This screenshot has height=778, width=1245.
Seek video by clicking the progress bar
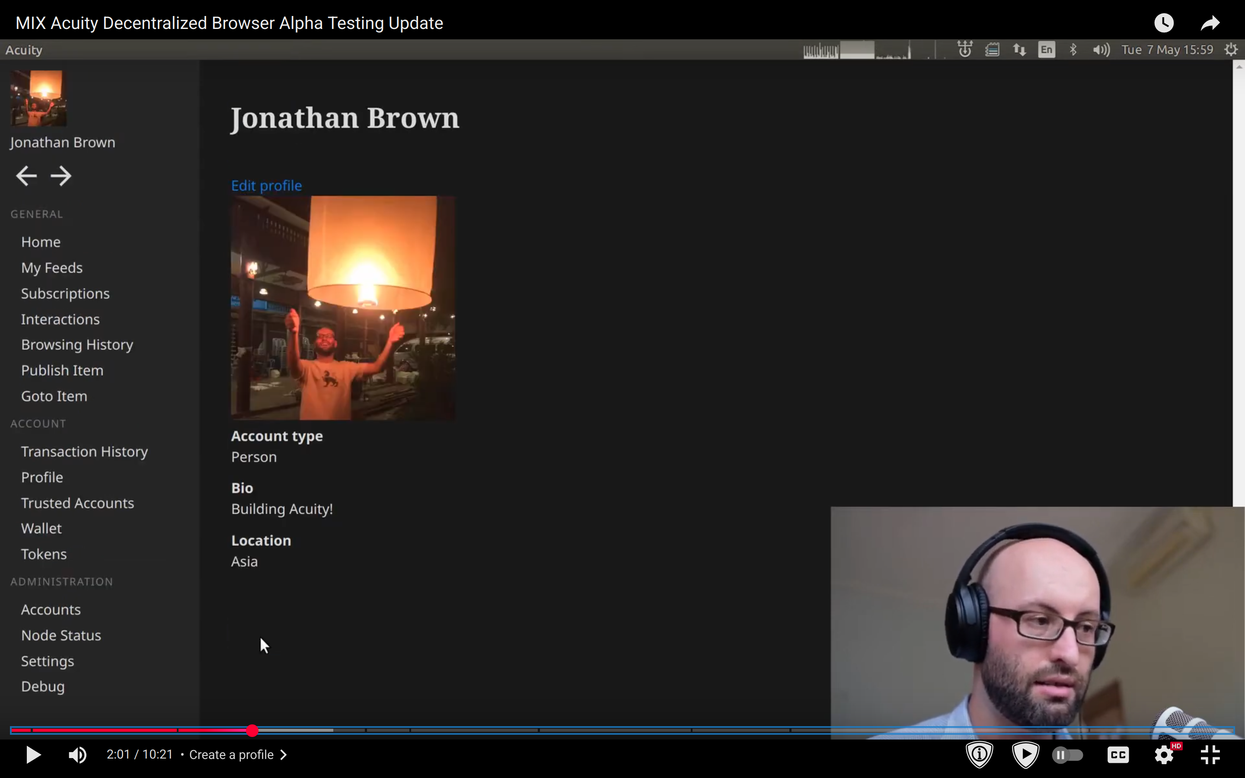(x=617, y=730)
